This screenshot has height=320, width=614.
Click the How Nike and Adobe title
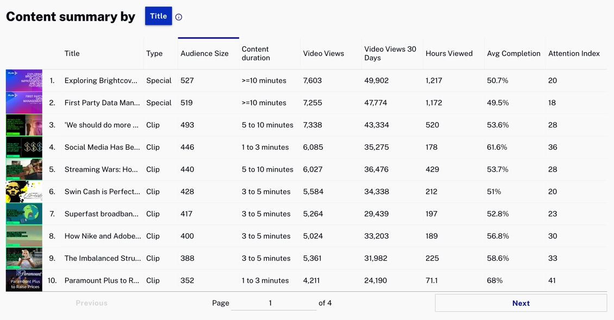click(x=102, y=236)
